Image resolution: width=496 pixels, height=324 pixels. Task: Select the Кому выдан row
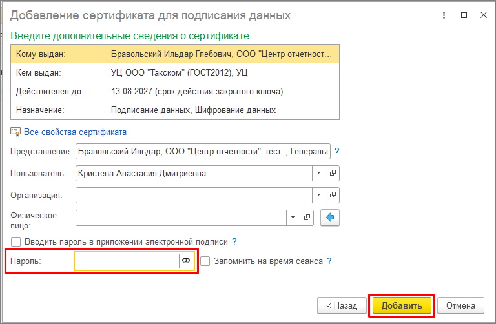point(175,54)
